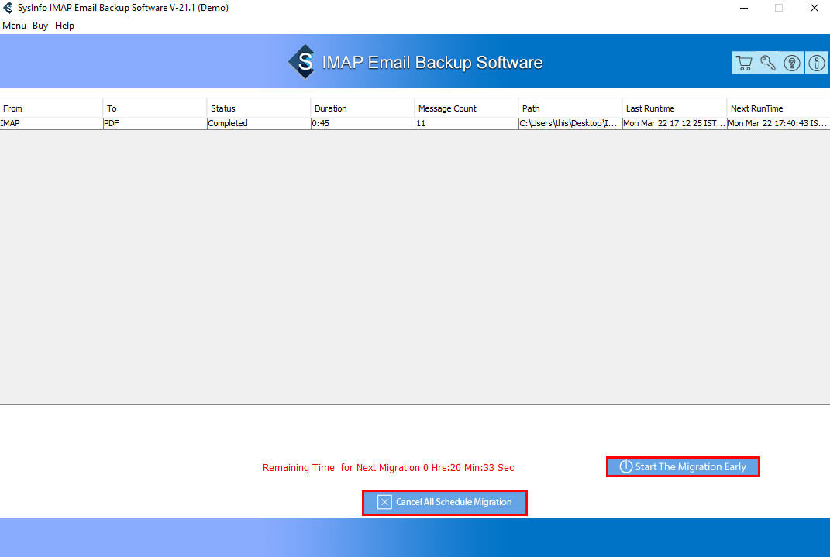Select the PDF cell

coord(155,123)
